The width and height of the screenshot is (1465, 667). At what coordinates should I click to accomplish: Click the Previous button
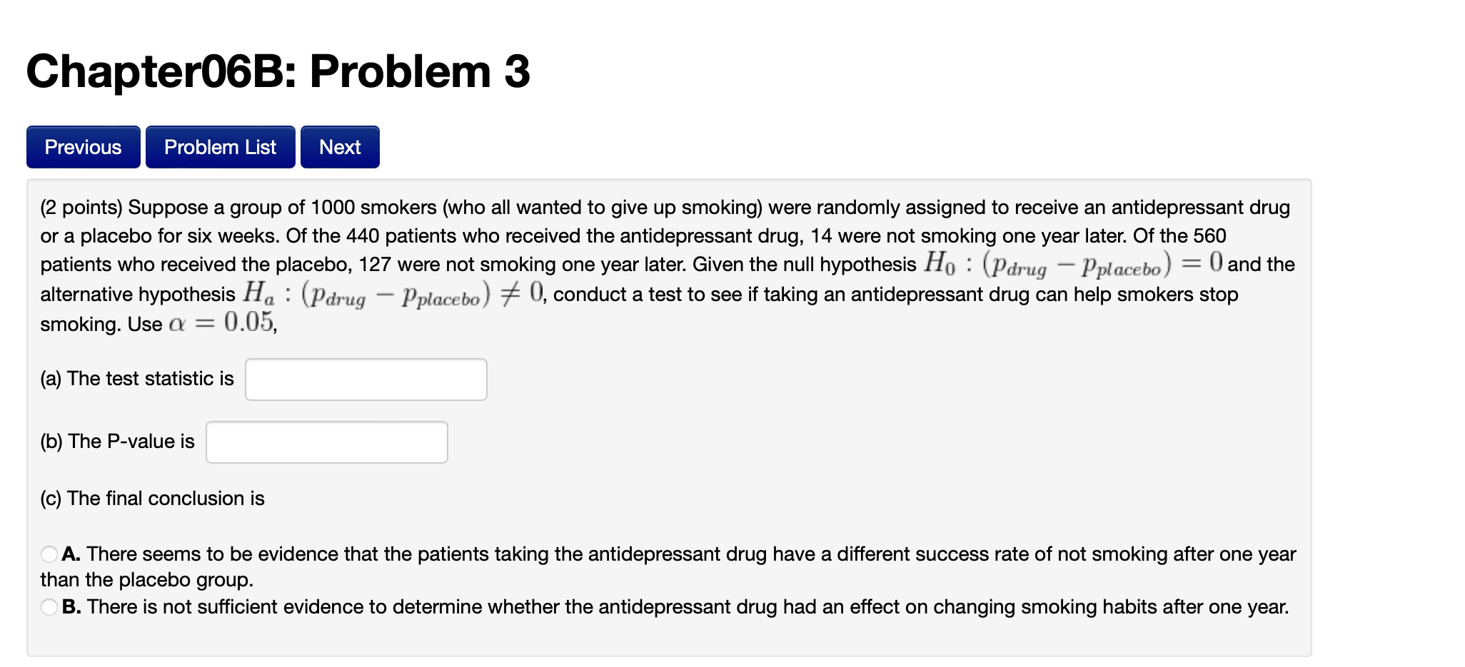[82, 147]
